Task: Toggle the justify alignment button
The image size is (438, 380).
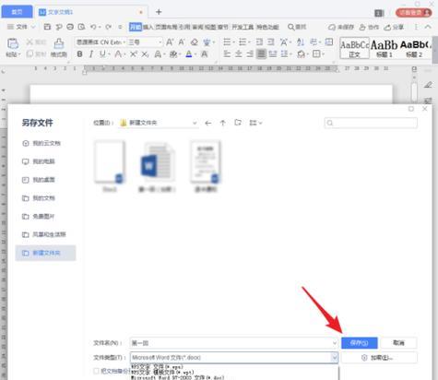Action: click(x=261, y=54)
